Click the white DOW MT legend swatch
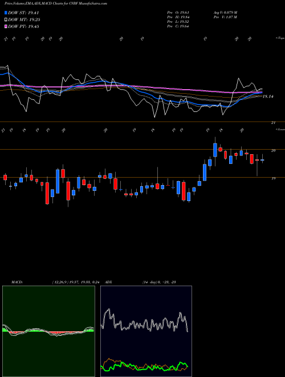 pyautogui.click(x=6, y=20)
